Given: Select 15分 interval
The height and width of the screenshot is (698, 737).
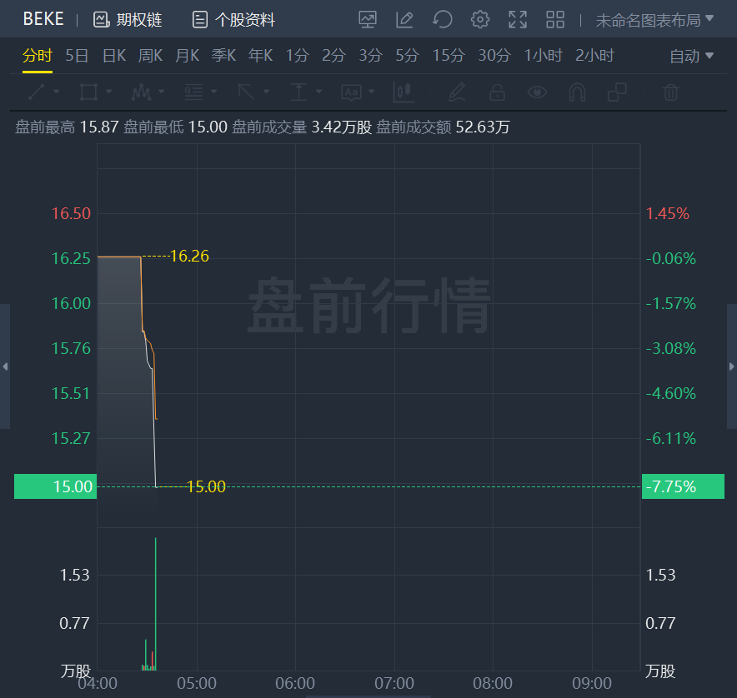Looking at the screenshot, I should click(449, 56).
